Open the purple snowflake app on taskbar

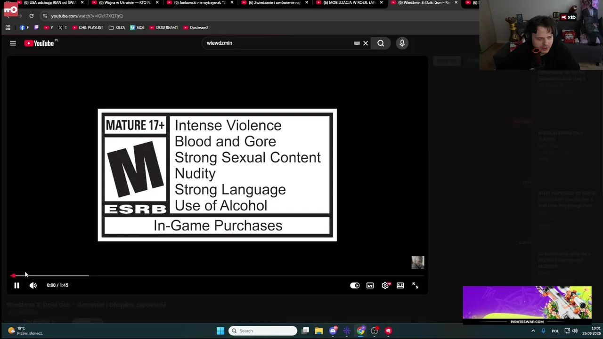pos(347,331)
